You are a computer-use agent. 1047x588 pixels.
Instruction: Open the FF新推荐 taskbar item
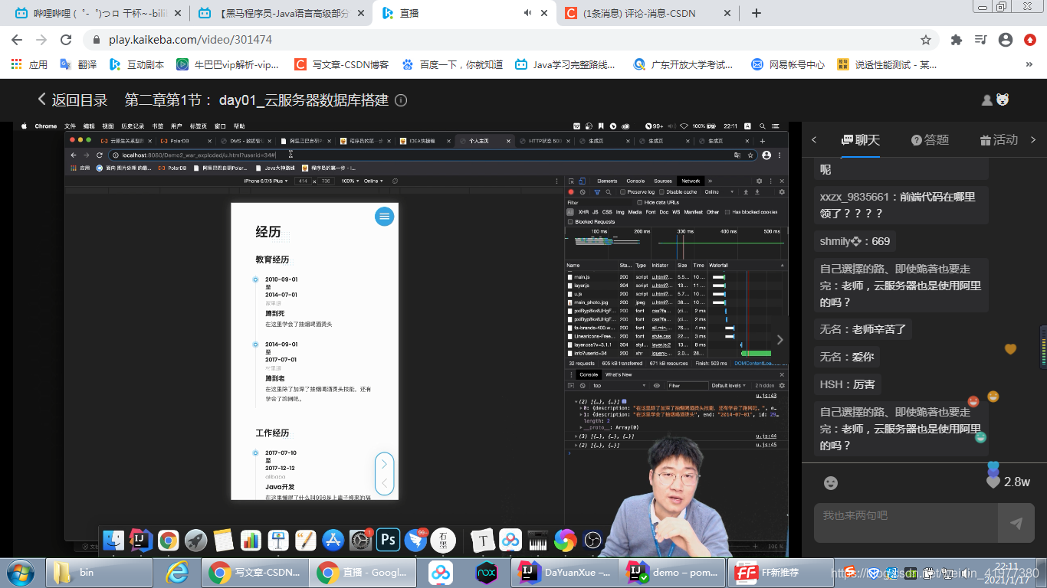[782, 573]
